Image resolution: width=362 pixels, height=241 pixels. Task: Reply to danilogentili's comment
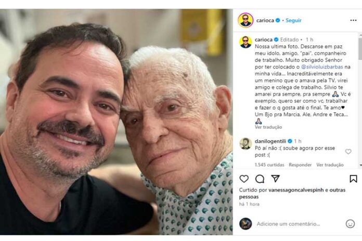300,165
